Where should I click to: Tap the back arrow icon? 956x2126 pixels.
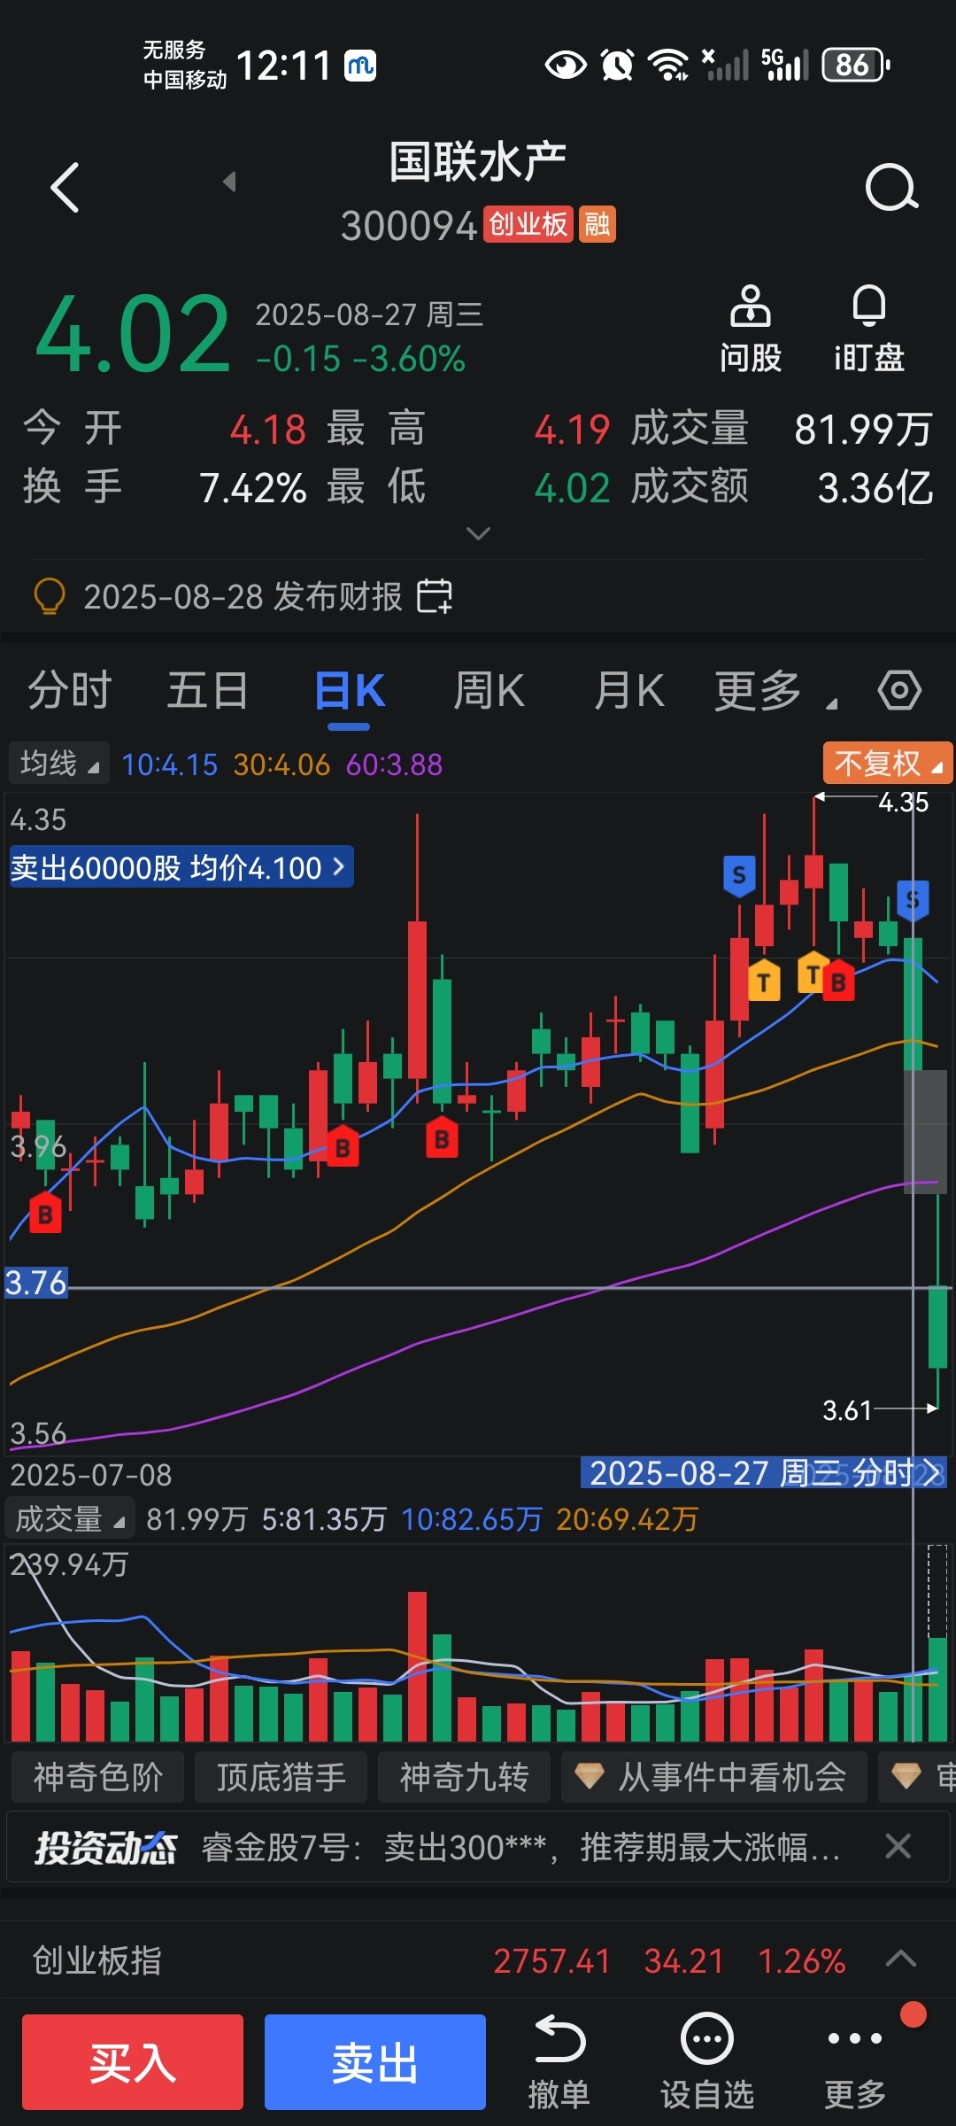coord(66,187)
